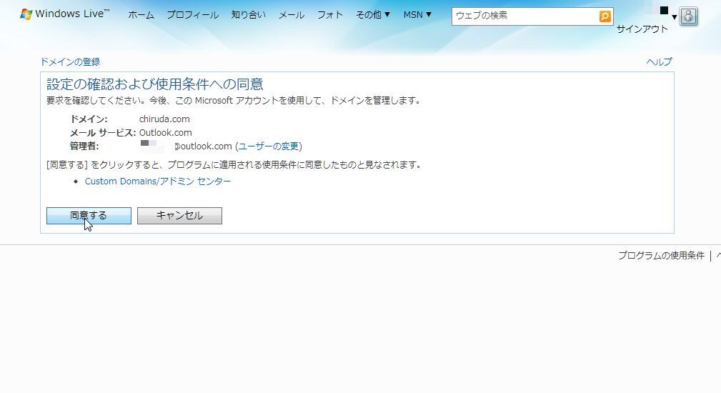Go to ホーム in navigation bar
The image size is (721, 393).
(141, 15)
